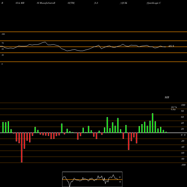Click MR axis label -60 on right
Viewport: 187px width, 187px height.
click(x=183, y=153)
